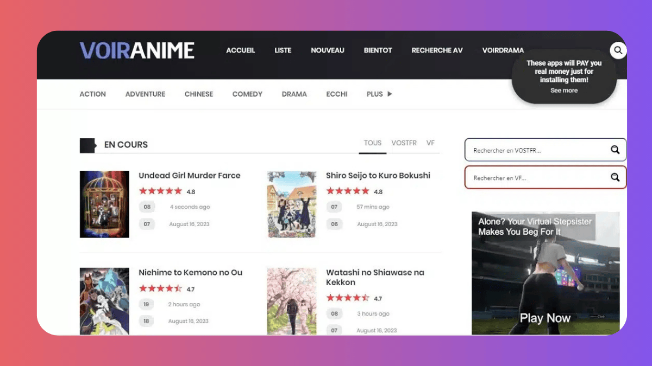Go to ACCUEIL home page
Screen dimensions: 652x366
pyautogui.click(x=241, y=50)
